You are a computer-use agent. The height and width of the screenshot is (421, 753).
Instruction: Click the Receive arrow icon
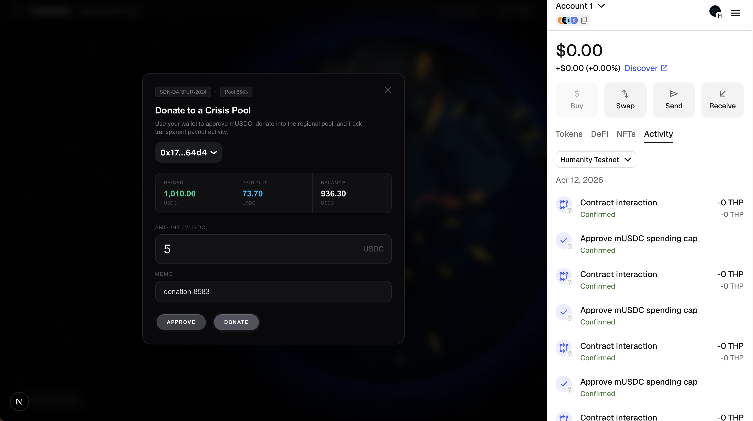click(x=722, y=94)
